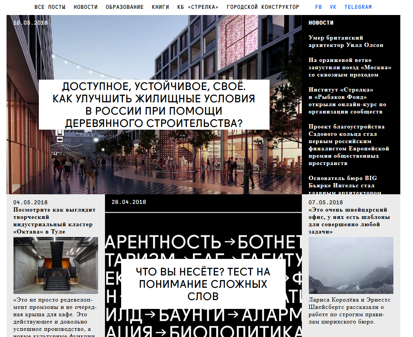
Task: Open the TELEGRAM channel link
Action: point(358,7)
